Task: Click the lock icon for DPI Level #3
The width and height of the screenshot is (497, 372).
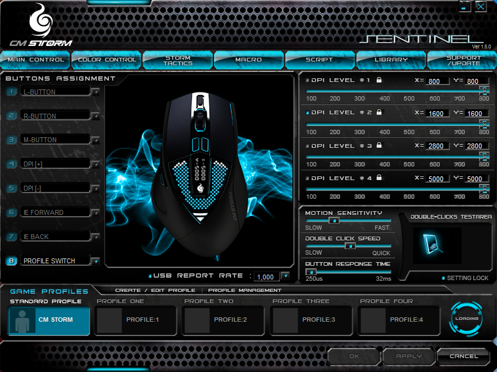Action: (379, 145)
